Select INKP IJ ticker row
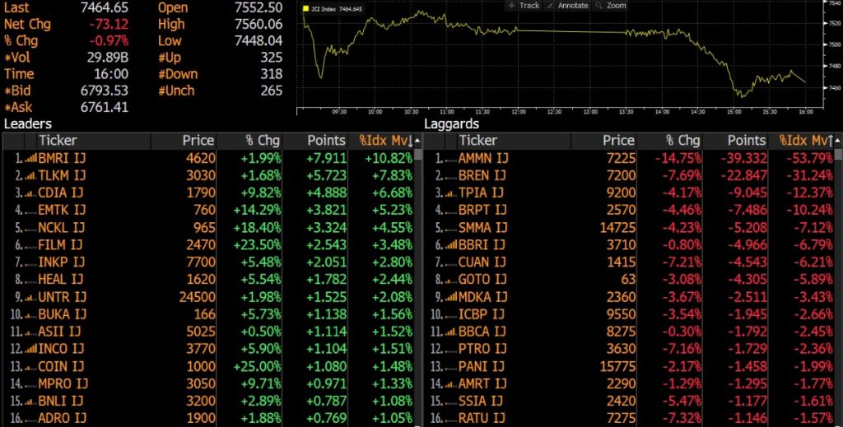Screen dimensions: 843x427 point(61,262)
